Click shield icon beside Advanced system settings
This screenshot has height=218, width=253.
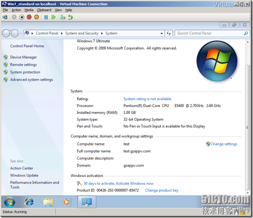(x=6, y=80)
